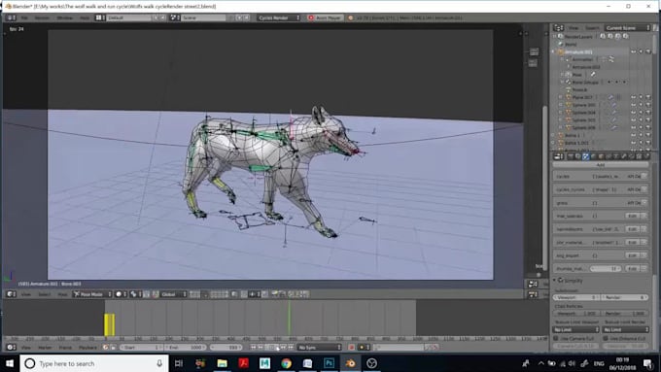Open the Cycles Render engine dropdown
This screenshot has width=661, height=372.
pyautogui.click(x=279, y=17)
